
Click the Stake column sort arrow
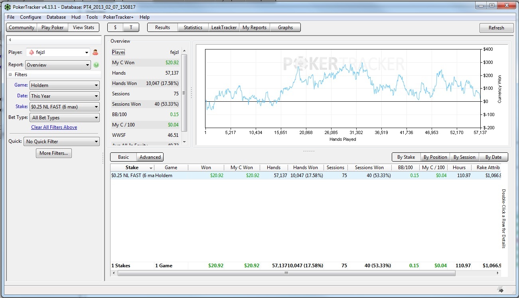151,168
